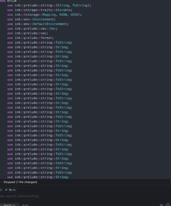Viewport: 171px width, 206px height.
Task: Click the "mod erc20" line
Action: (10, 1)
